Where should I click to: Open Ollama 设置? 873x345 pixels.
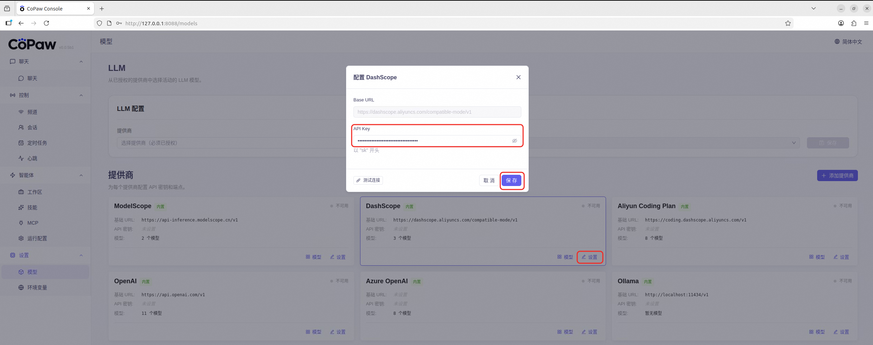841,332
